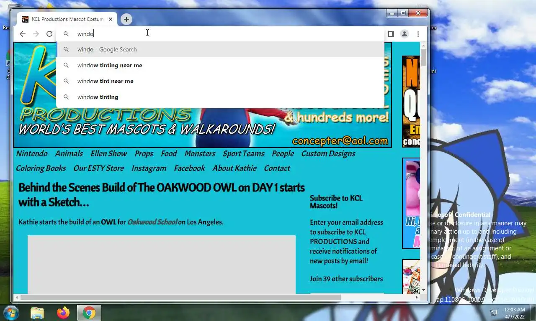Open the Monsters navigation link
The width and height of the screenshot is (536, 321).
(200, 153)
